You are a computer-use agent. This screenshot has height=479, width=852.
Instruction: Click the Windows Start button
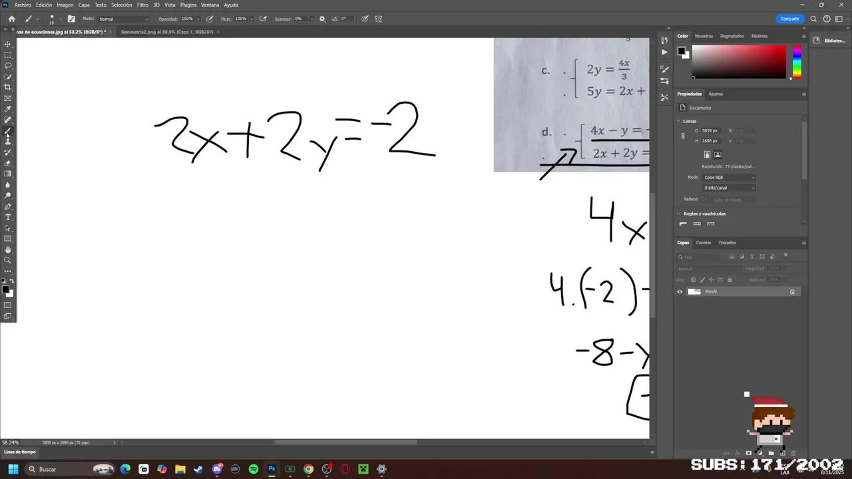pyautogui.click(x=13, y=469)
